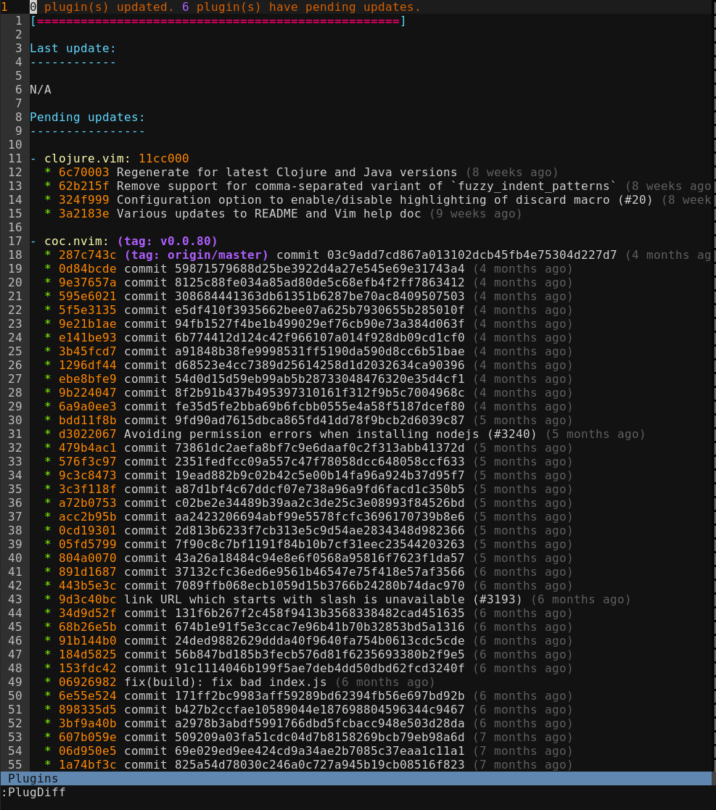Click the update progress bar on line 1
The width and height of the screenshot is (716, 810).
coord(218,21)
